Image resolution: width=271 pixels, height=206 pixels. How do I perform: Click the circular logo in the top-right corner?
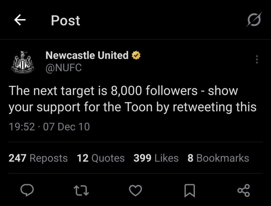click(x=253, y=20)
